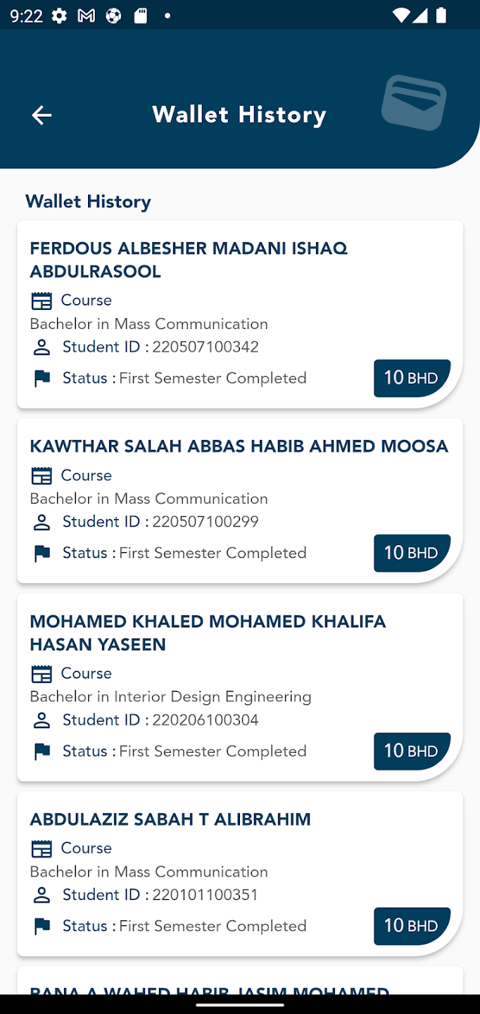Click the status flag icon in Ferdous's card
This screenshot has height=1014, width=480.
tap(42, 379)
